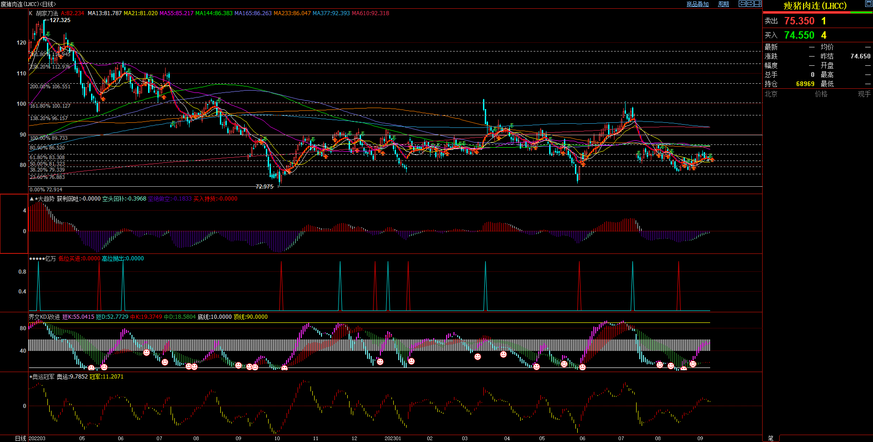Image resolution: width=873 pixels, height=442 pixels.
Task: Toggle the magenta MA55 legend entry
Action: tap(176, 13)
